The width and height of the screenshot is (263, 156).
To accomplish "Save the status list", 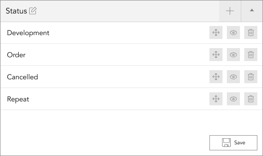I will 233,143.
